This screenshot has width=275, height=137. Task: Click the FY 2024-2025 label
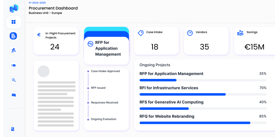tap(37, 3)
